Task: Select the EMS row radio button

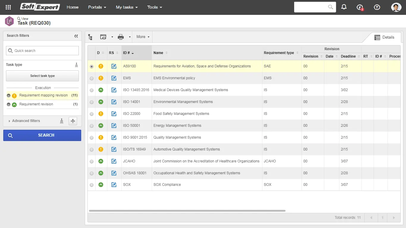Action: point(92,78)
